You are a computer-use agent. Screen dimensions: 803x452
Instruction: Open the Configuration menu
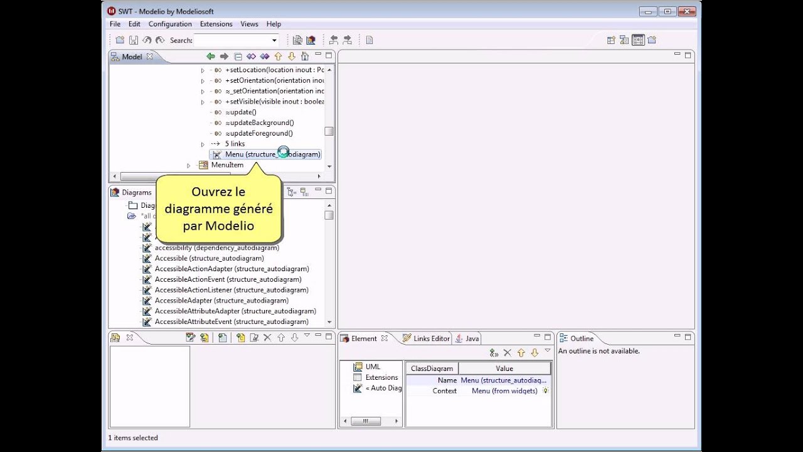(x=170, y=24)
